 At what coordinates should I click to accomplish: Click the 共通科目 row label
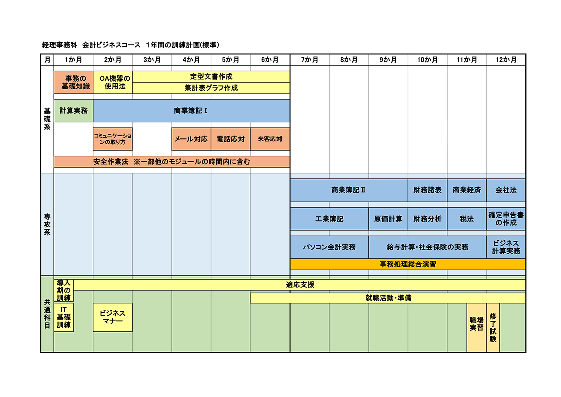[47, 314]
